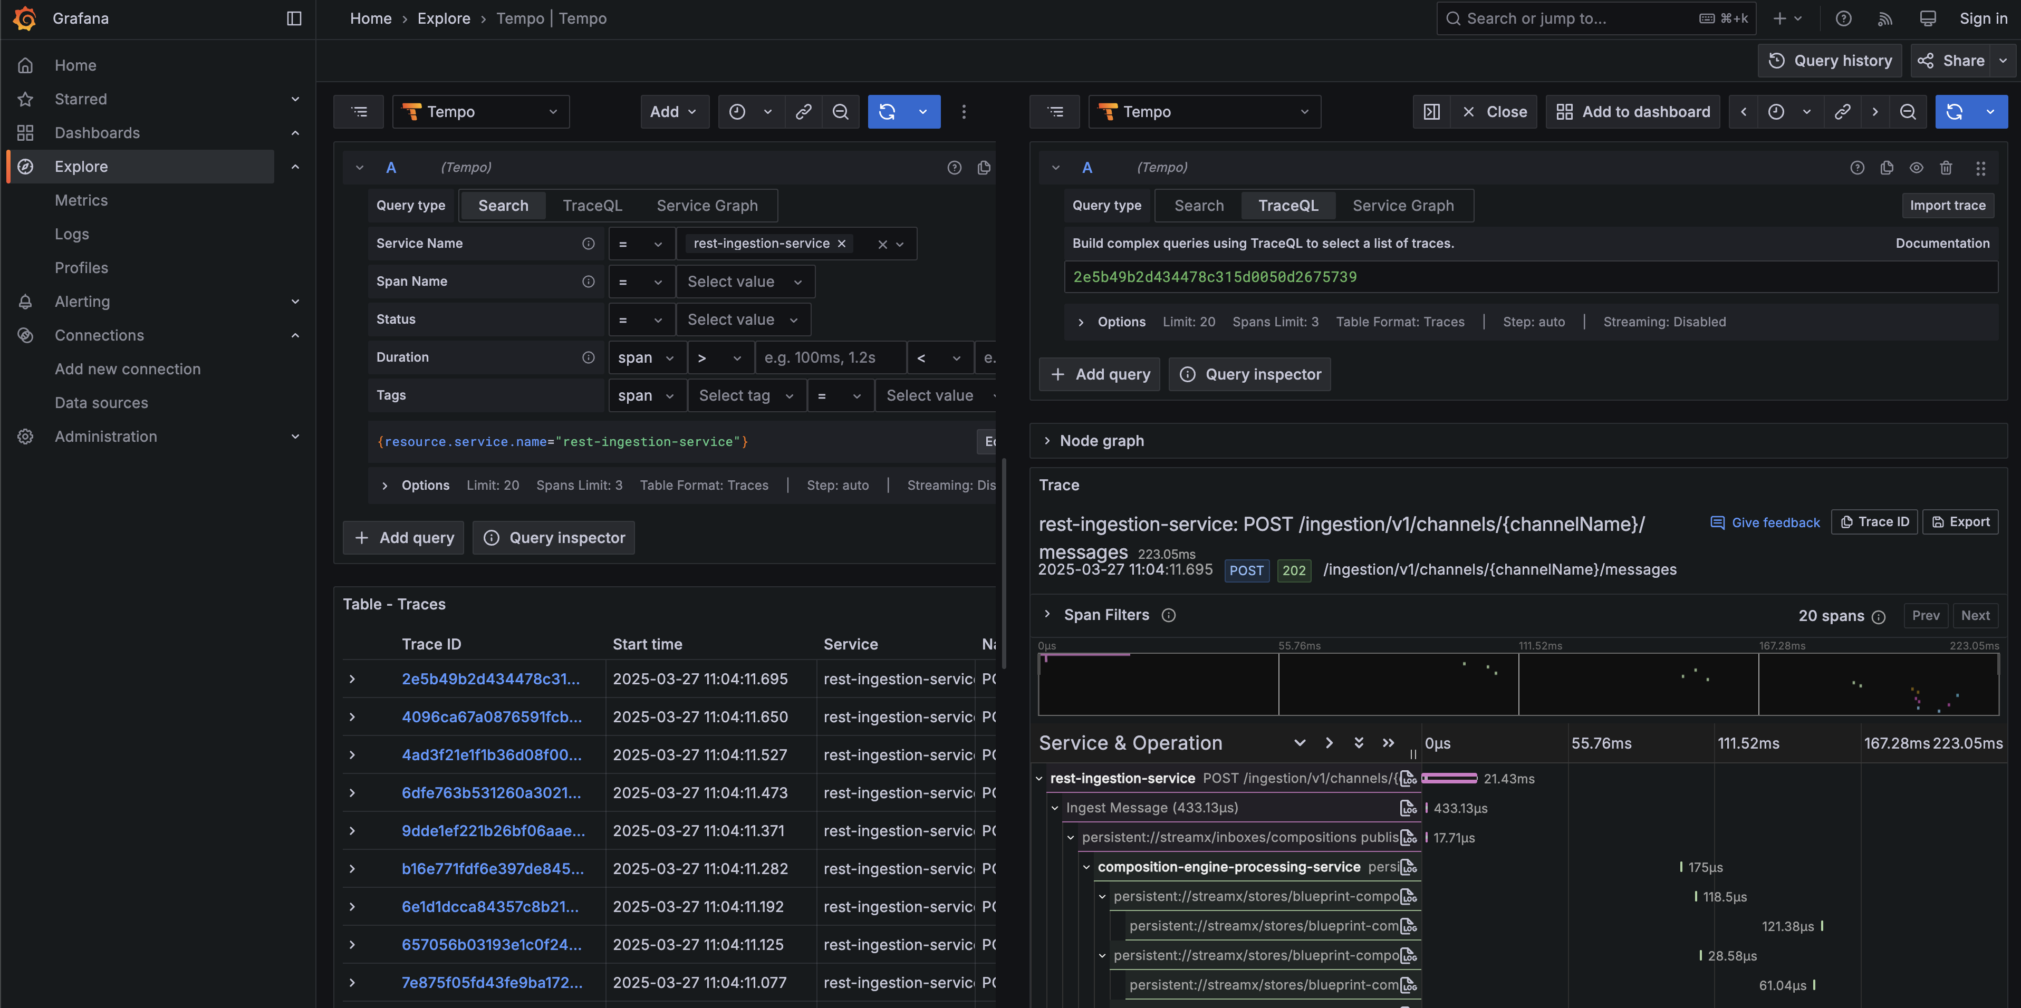Open logs for Ingest Message span
The width and height of the screenshot is (2021, 1008).
click(1408, 808)
